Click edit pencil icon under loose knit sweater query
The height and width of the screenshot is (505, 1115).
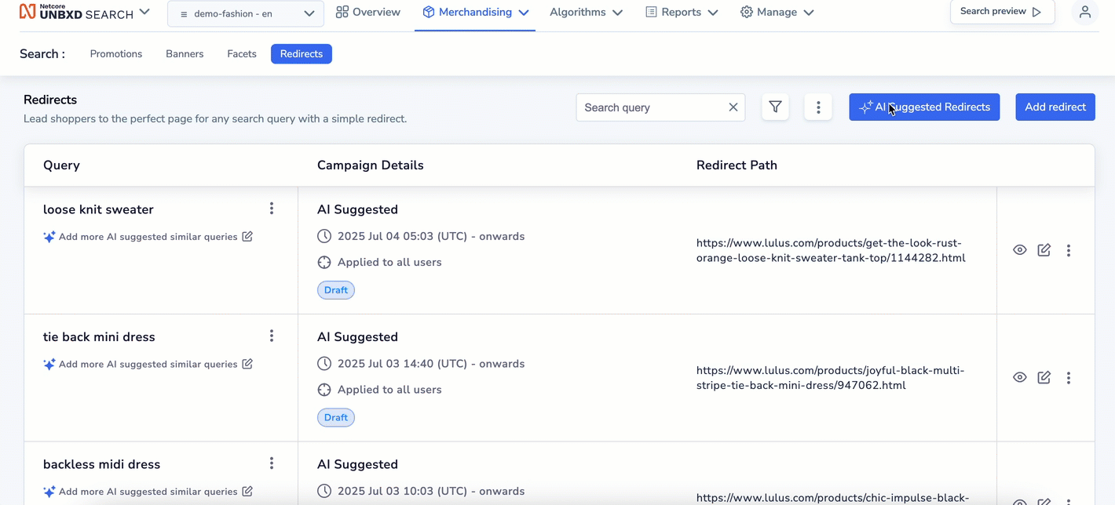247,237
